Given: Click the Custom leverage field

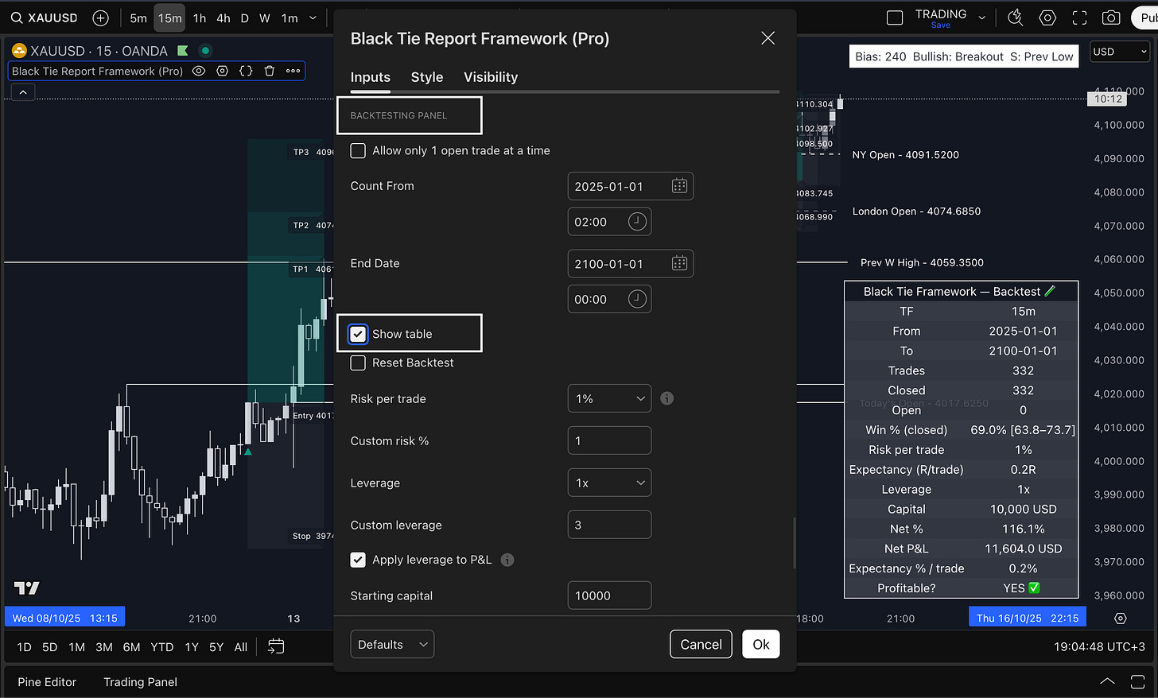Looking at the screenshot, I should pyautogui.click(x=609, y=525).
